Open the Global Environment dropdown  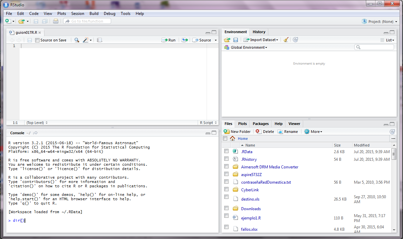[245, 47]
